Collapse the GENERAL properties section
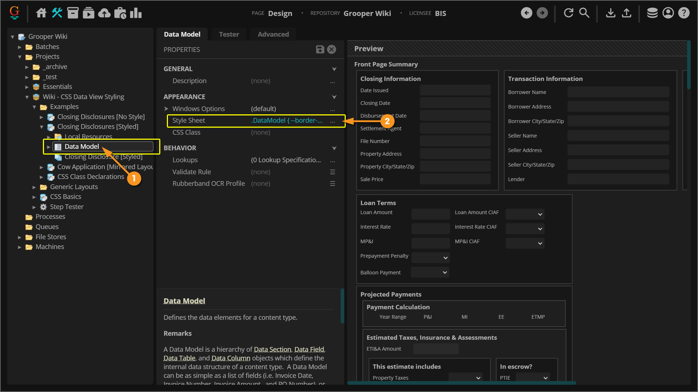698x392 pixels. (334, 69)
